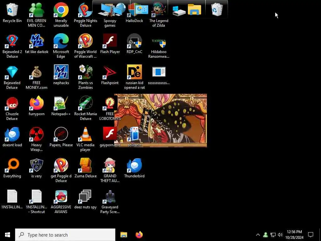This screenshot has height=241, width=321.
Task: Open the network status tray icon
Action: pos(273,235)
